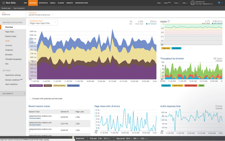Toggle DOM processing legend series
225x141 pixels.
click(x=60, y=86)
